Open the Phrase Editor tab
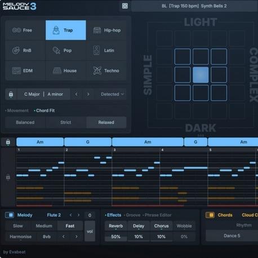This screenshot has width=258, height=258. (157, 215)
